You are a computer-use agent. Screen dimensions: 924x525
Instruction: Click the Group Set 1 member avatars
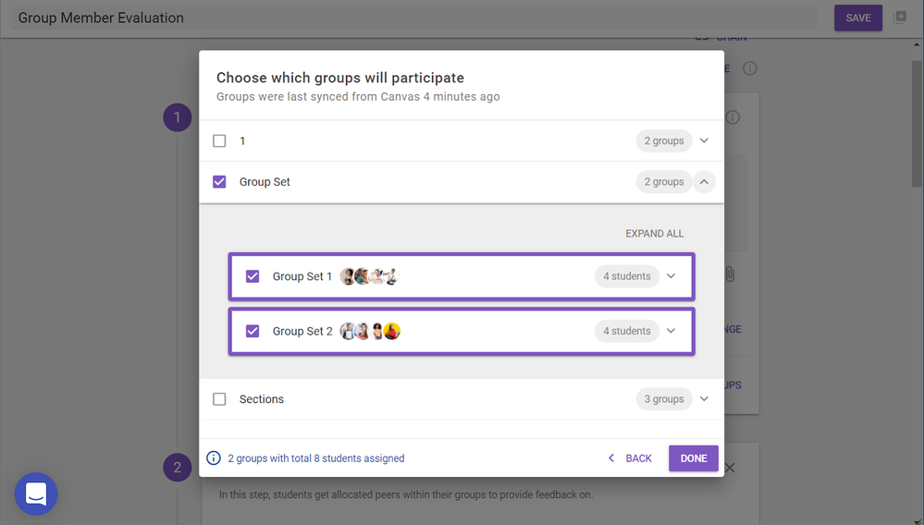[x=368, y=276]
